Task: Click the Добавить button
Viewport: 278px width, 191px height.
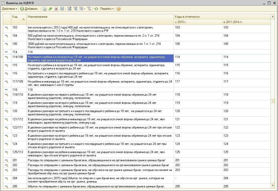Action: (x=29, y=9)
